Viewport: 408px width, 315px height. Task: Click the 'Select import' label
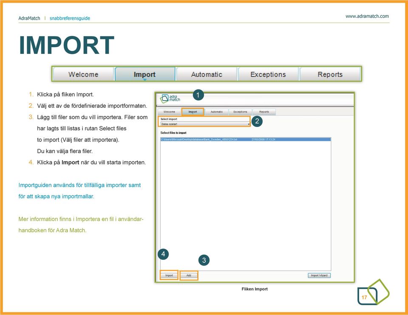click(169, 119)
